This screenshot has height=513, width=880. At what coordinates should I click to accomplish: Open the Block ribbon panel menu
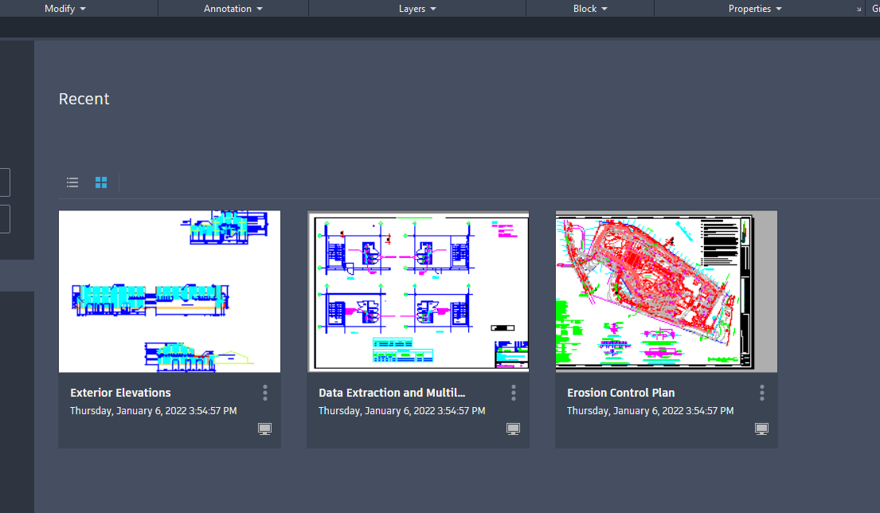coord(589,9)
